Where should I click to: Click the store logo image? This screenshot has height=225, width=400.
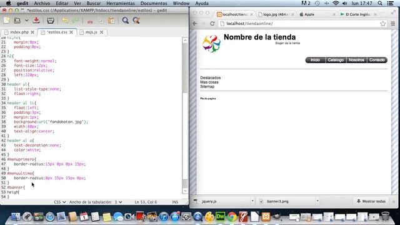click(211, 44)
